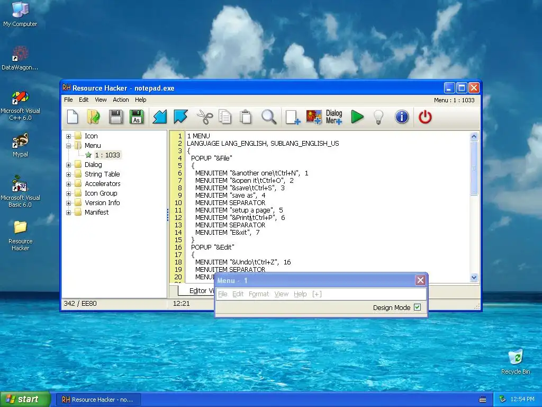542x407 pixels.
Task: Click Format in the Menu preview
Action: tap(258, 294)
